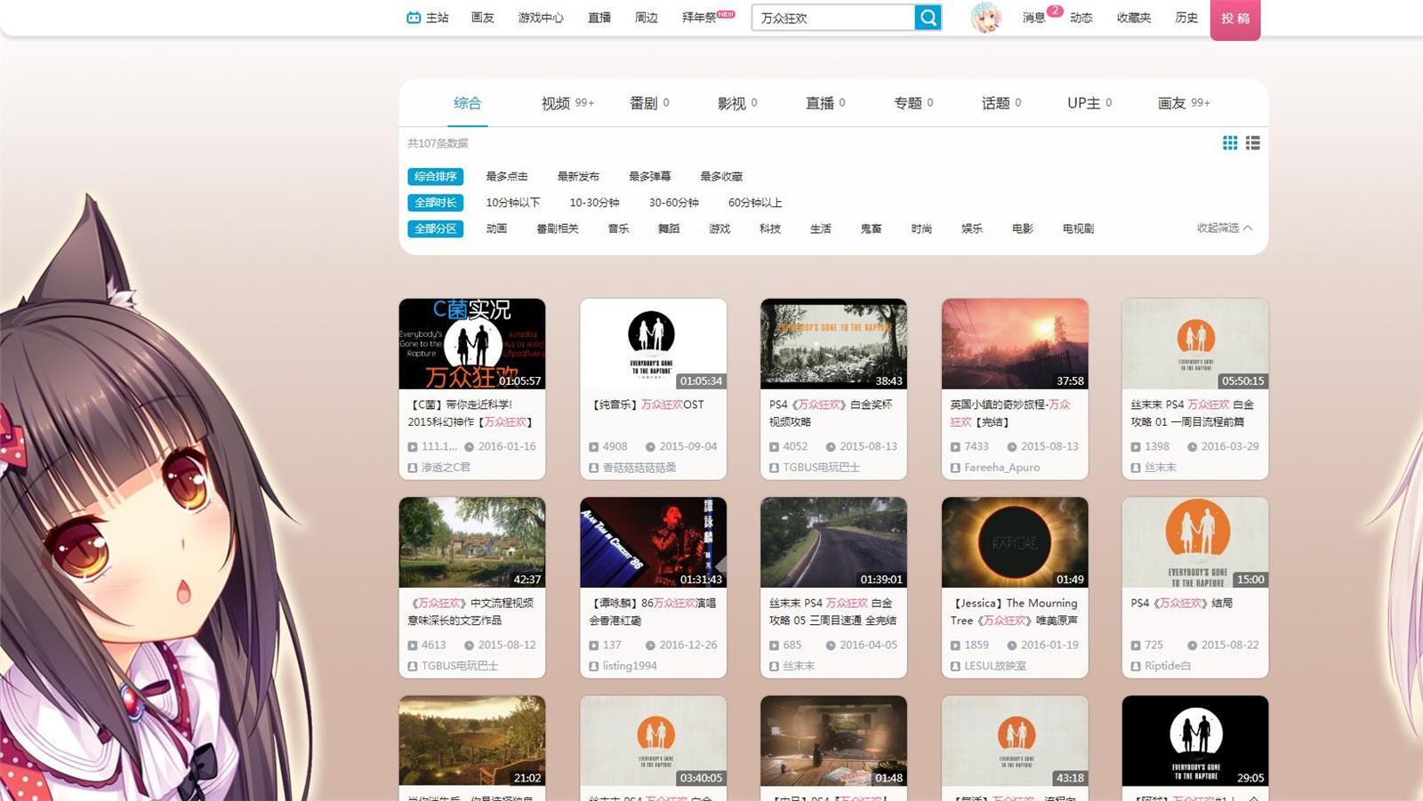The height and width of the screenshot is (801, 1423).
Task: Filter category to 电视剧
Action: tap(1078, 228)
